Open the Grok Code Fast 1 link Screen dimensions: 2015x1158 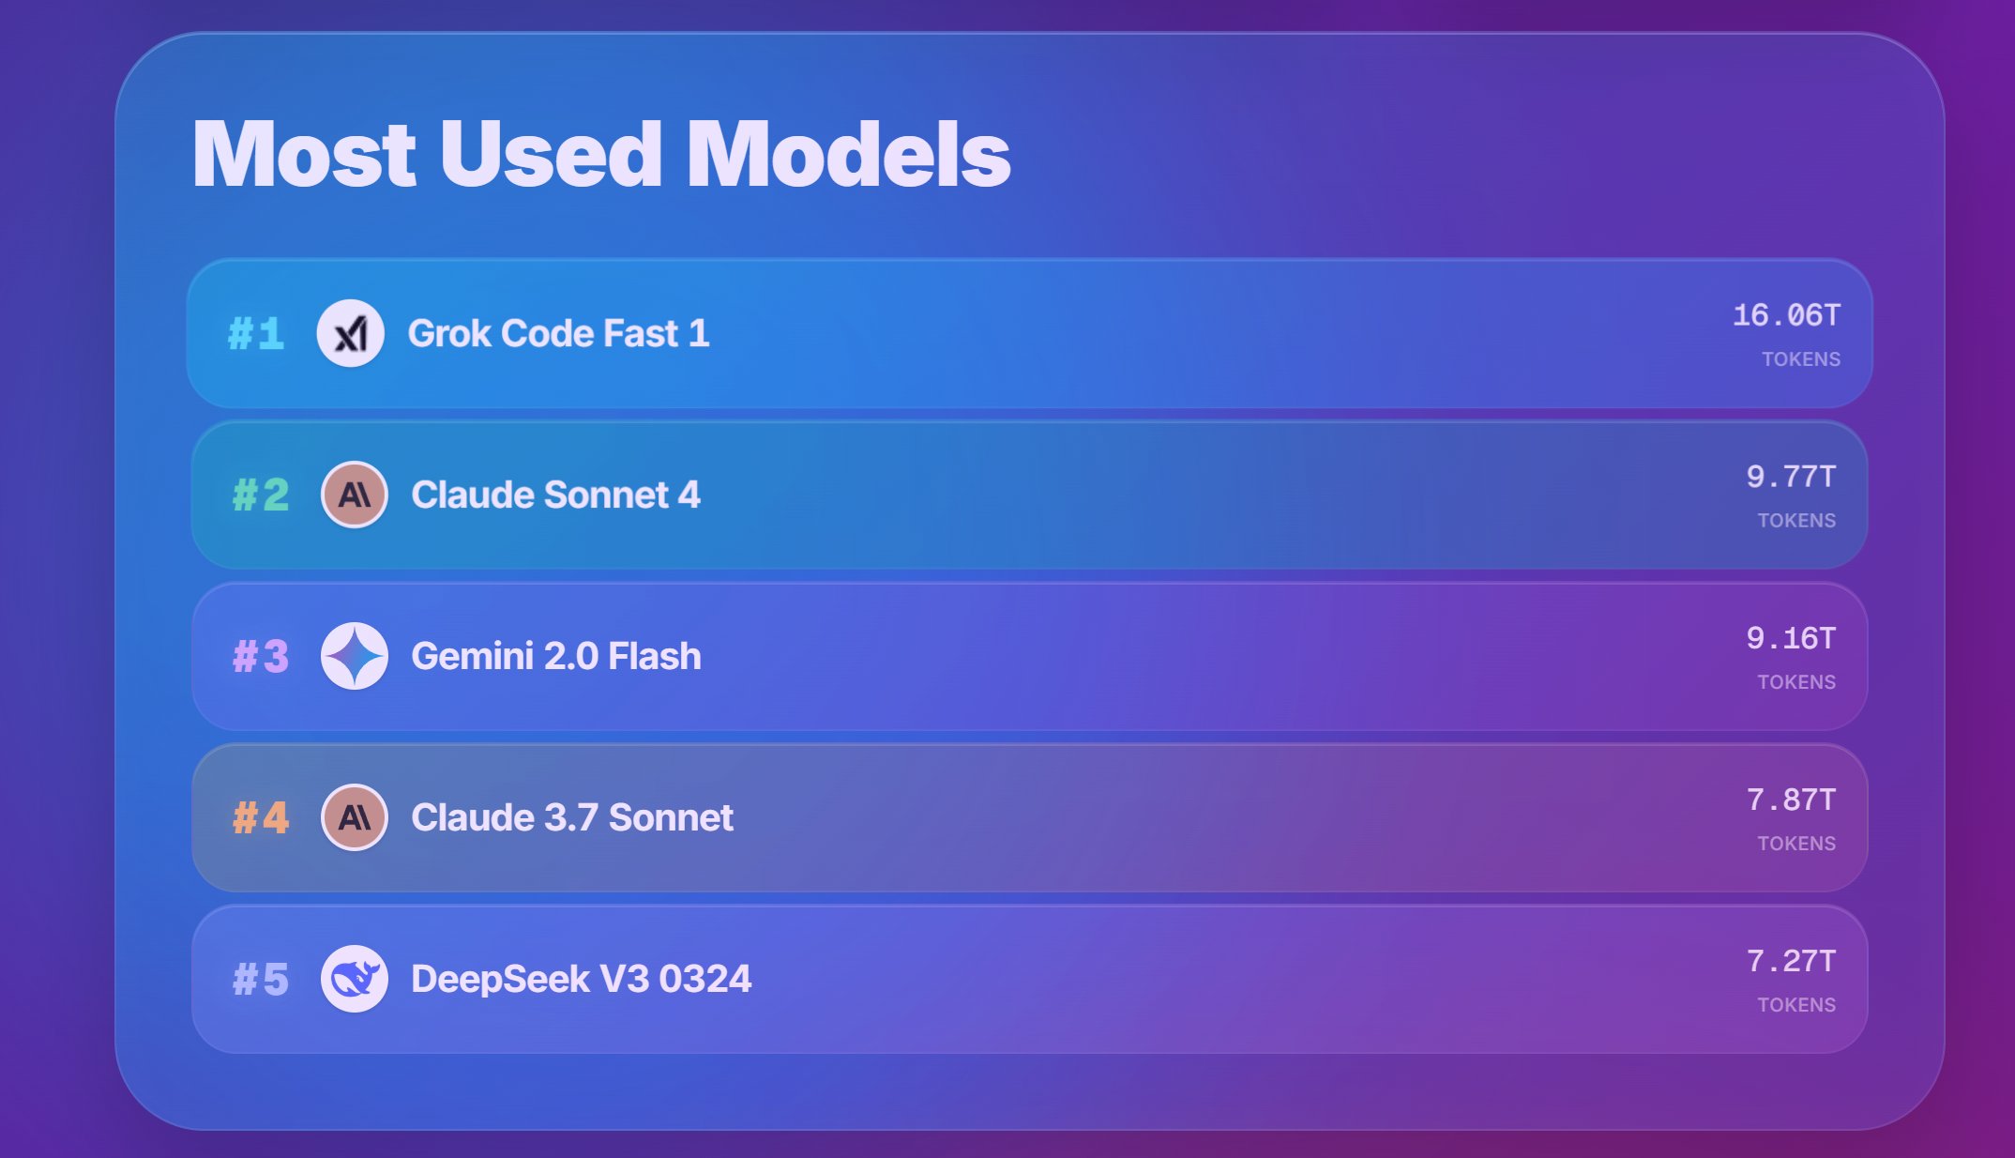pyautogui.click(x=558, y=333)
